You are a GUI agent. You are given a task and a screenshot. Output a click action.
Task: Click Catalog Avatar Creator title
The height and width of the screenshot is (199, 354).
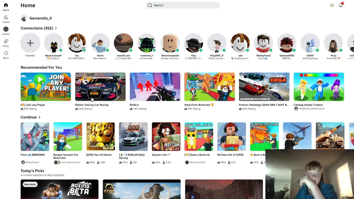308,105
